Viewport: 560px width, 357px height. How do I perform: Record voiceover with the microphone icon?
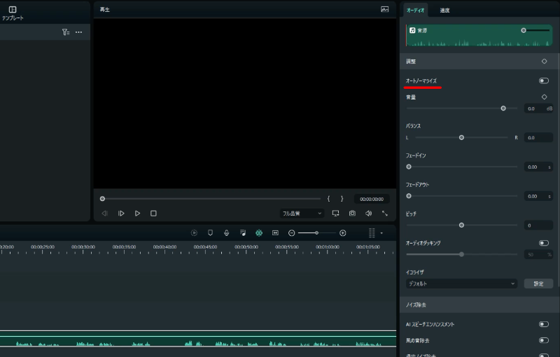pyautogui.click(x=226, y=233)
